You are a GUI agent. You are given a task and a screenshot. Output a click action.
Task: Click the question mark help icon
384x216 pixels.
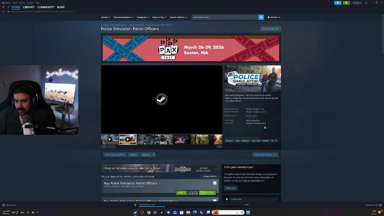[353, 3]
